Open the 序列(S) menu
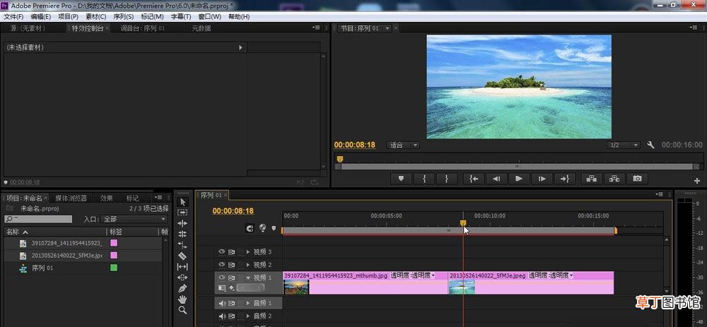This screenshot has width=707, height=327. 124,17
